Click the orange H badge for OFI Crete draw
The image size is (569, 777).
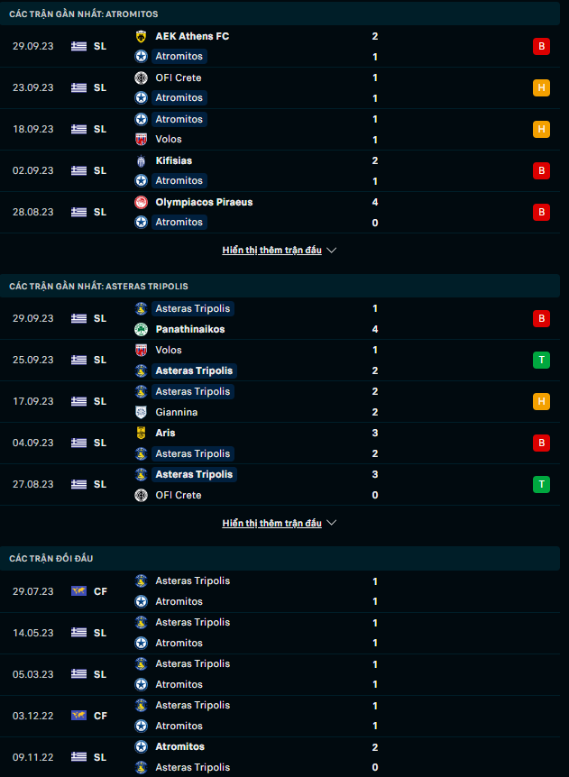pos(541,87)
